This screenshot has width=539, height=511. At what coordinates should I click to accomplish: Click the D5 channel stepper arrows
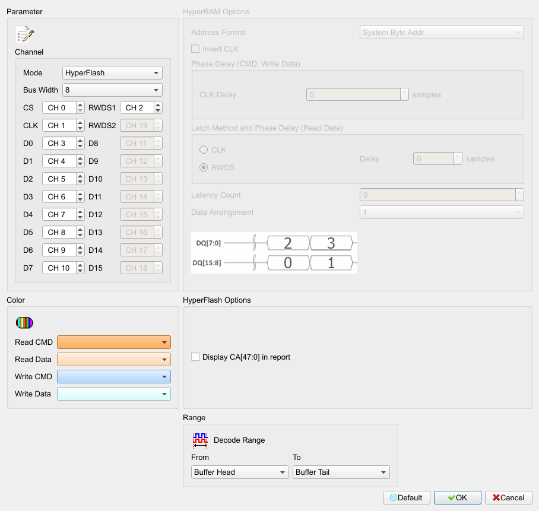tap(80, 232)
